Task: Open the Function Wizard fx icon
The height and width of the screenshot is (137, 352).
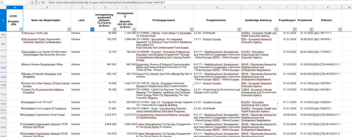Action: tap(33, 2)
